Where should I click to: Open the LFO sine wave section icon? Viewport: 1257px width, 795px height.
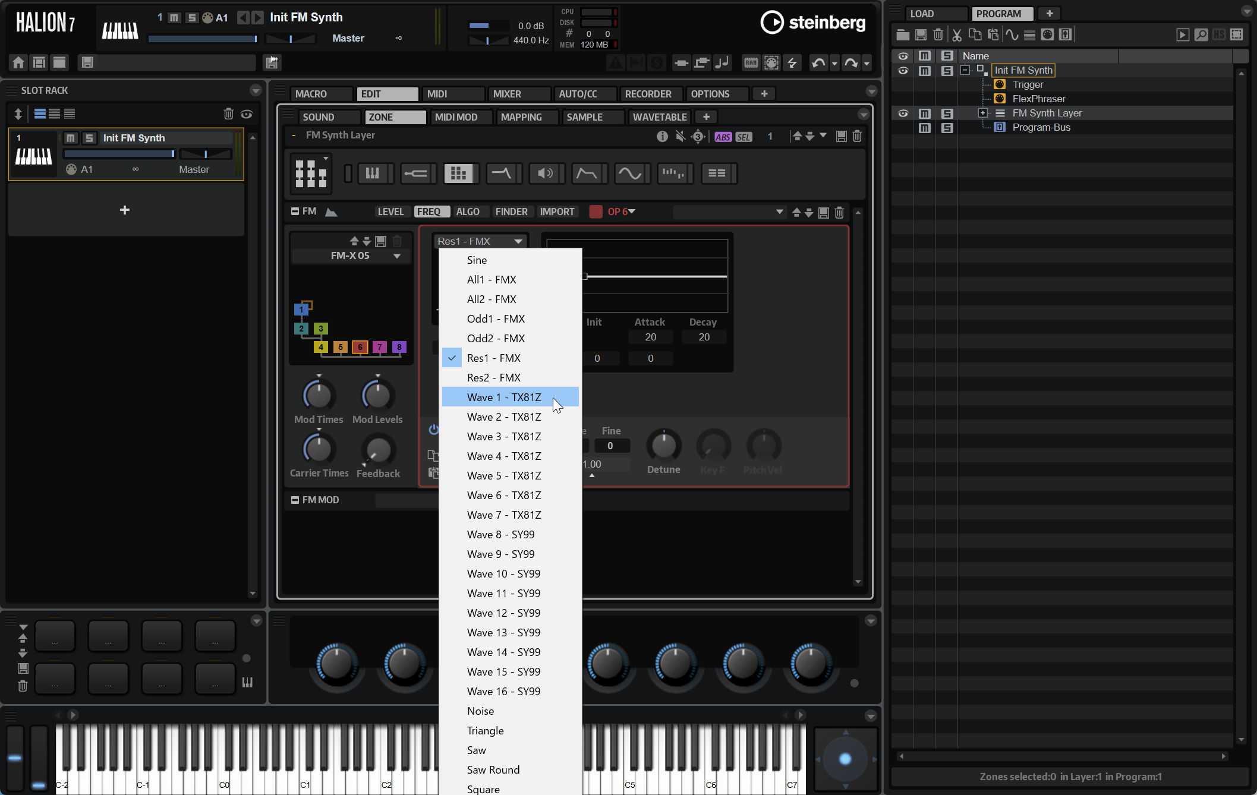coord(629,173)
